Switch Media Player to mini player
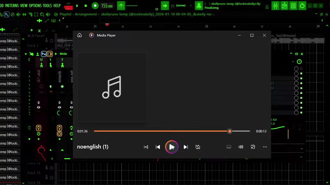Viewport: 330px width, 185px height. [x=253, y=147]
